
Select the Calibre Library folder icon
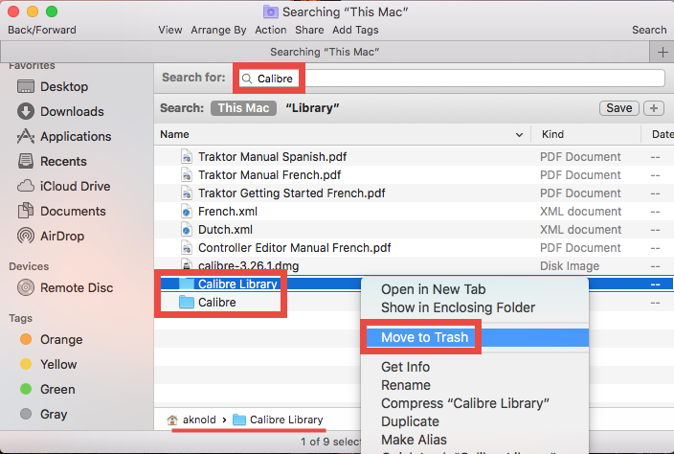pos(186,284)
